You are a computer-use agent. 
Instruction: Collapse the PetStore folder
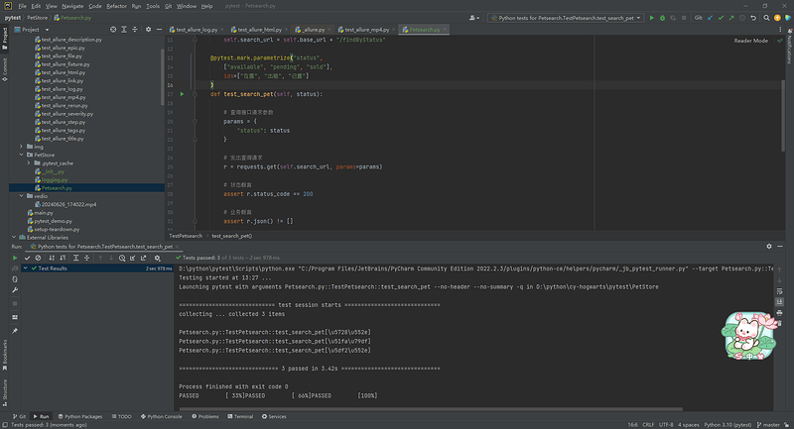click(x=21, y=155)
